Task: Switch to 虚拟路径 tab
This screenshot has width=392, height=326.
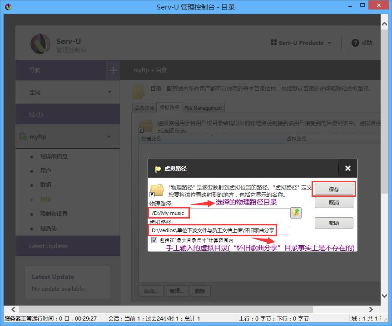Action: [169, 107]
